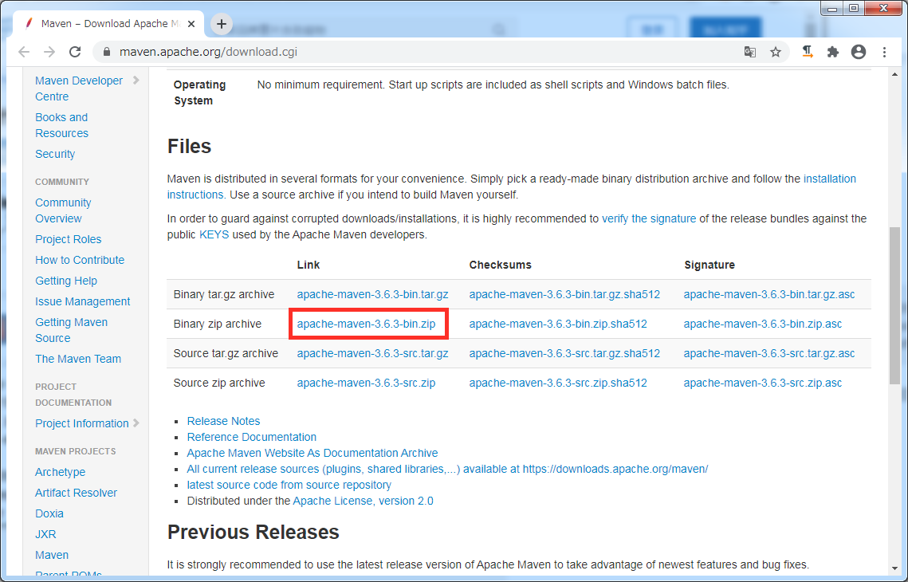Click the Binary zip archive row label

[x=217, y=324]
